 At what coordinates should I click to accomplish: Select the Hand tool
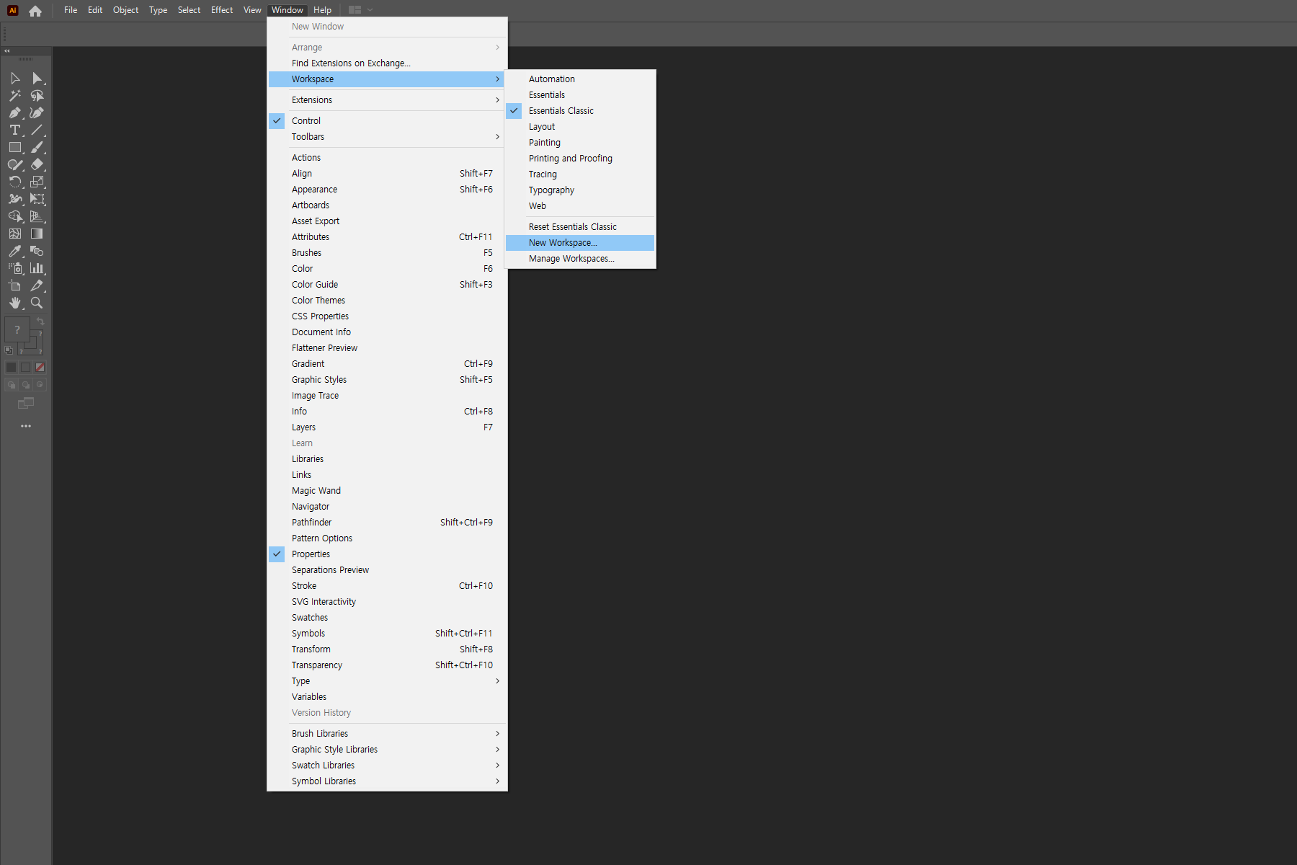(15, 303)
